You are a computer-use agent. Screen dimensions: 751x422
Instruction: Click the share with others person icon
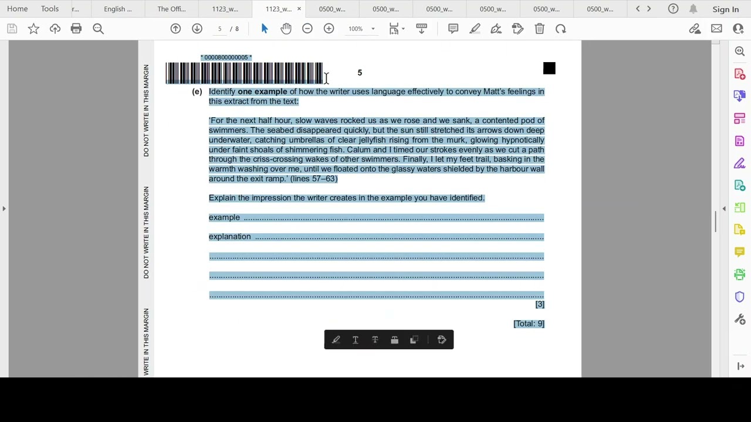point(738,29)
